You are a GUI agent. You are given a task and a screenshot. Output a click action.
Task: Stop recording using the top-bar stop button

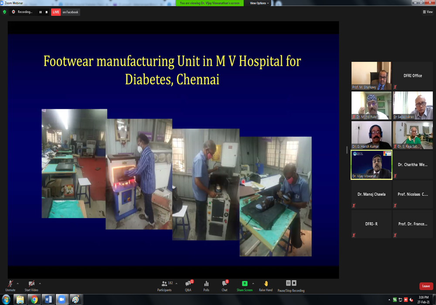click(47, 12)
